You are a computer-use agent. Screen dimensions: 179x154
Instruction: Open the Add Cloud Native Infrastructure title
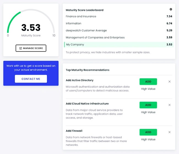[x=87, y=104]
